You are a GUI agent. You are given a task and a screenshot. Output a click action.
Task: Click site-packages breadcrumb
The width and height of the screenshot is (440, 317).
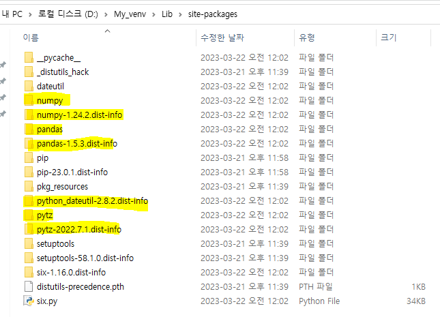coord(213,14)
